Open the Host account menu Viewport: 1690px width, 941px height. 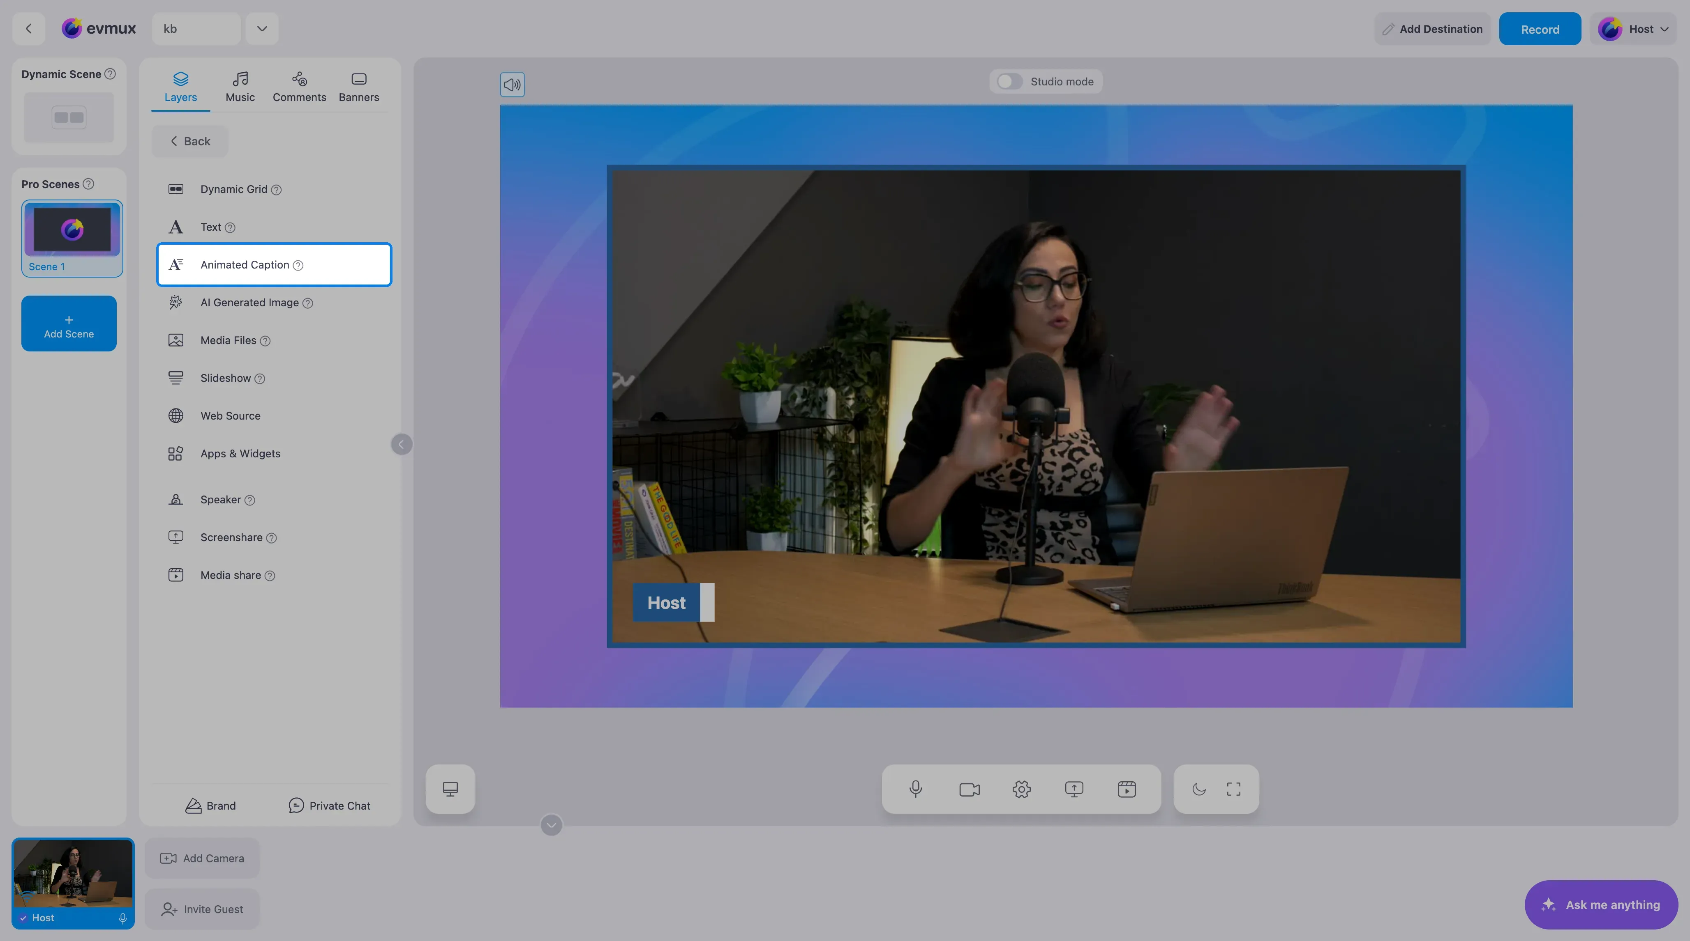pos(1633,29)
